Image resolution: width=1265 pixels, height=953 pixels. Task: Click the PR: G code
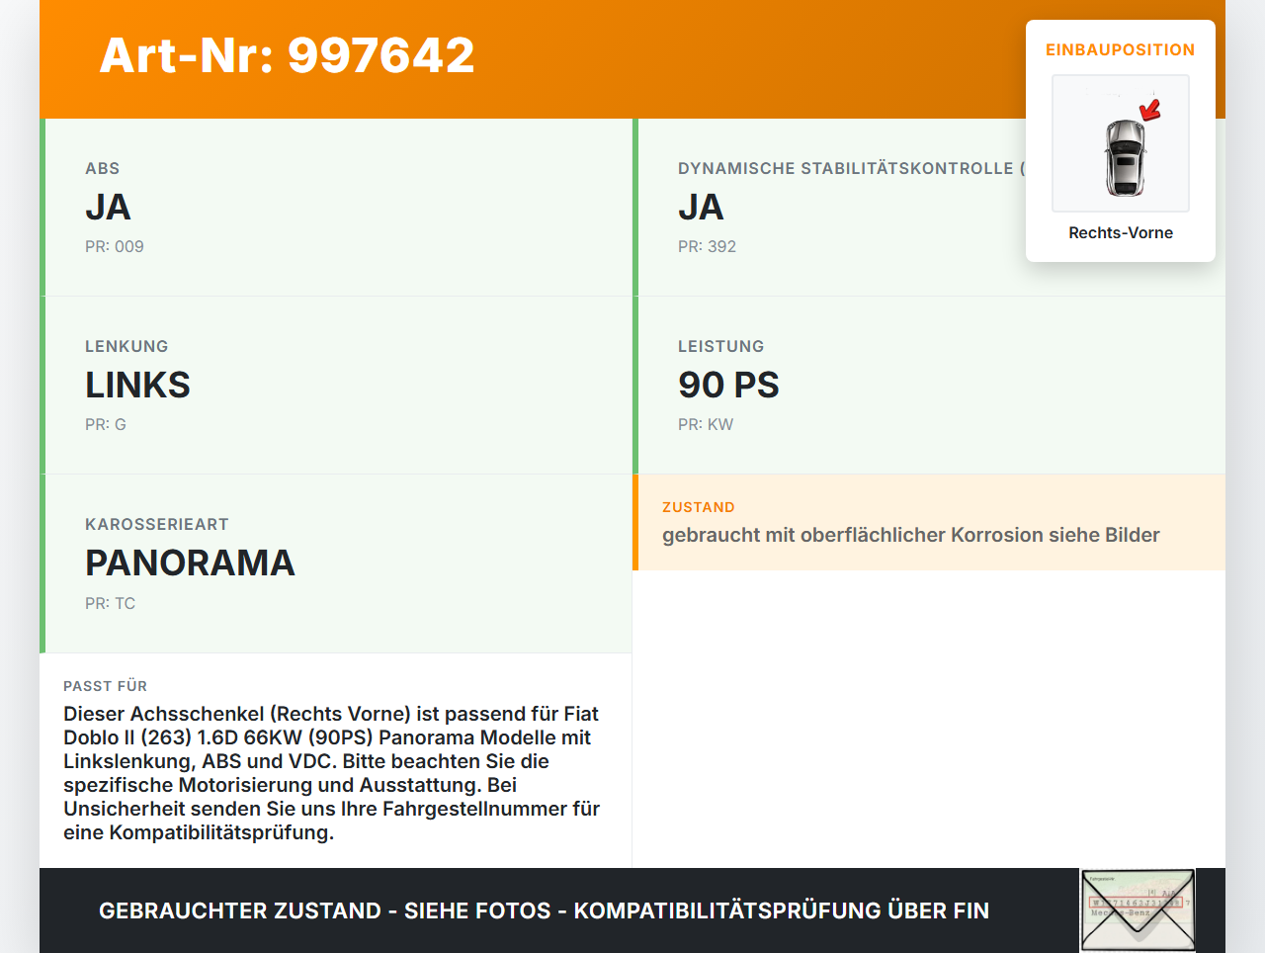point(106,424)
